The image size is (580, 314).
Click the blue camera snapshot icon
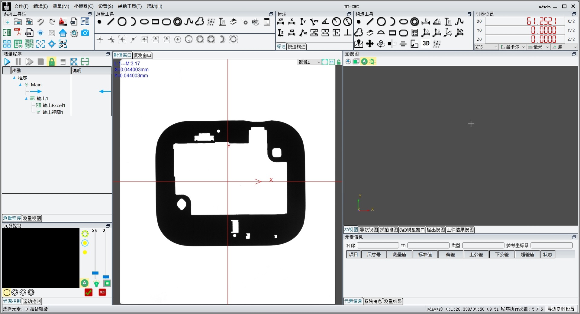(x=85, y=33)
